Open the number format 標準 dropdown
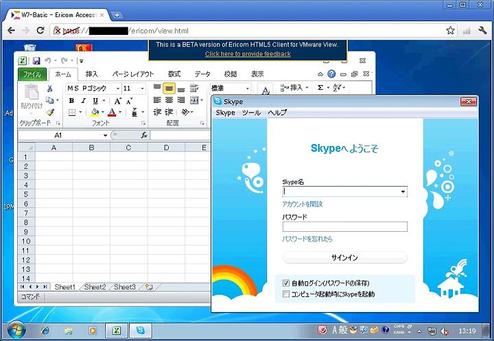The width and height of the screenshot is (494, 341). click(247, 89)
